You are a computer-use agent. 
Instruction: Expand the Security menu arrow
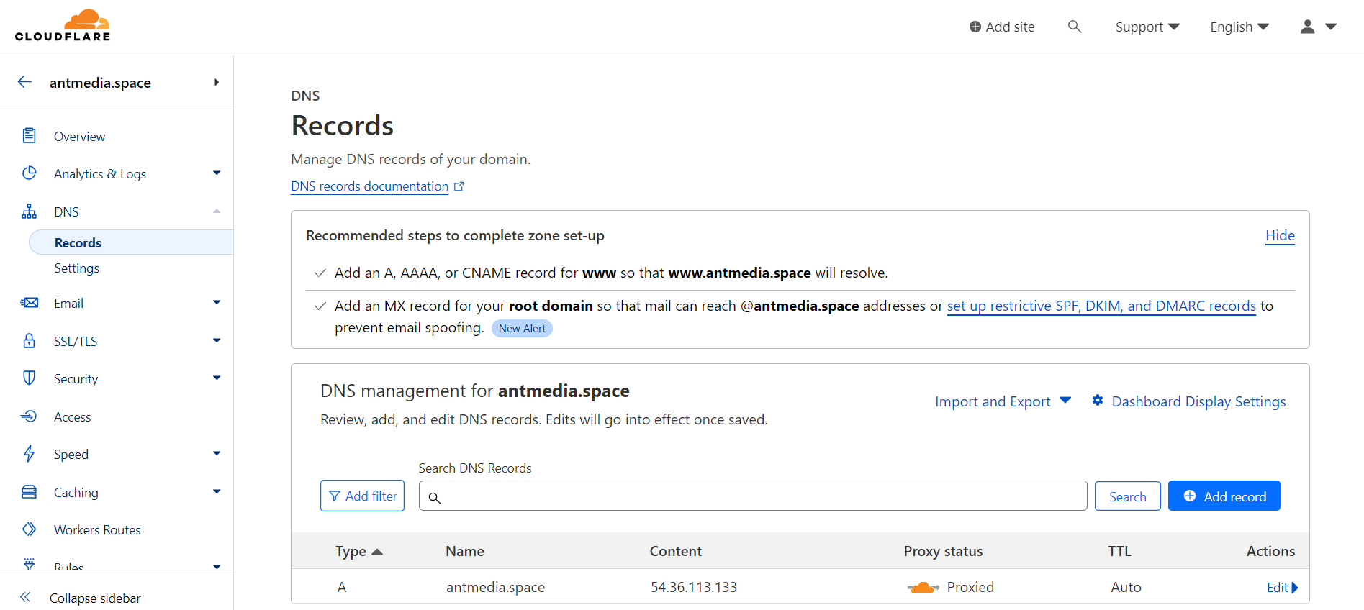[217, 378]
